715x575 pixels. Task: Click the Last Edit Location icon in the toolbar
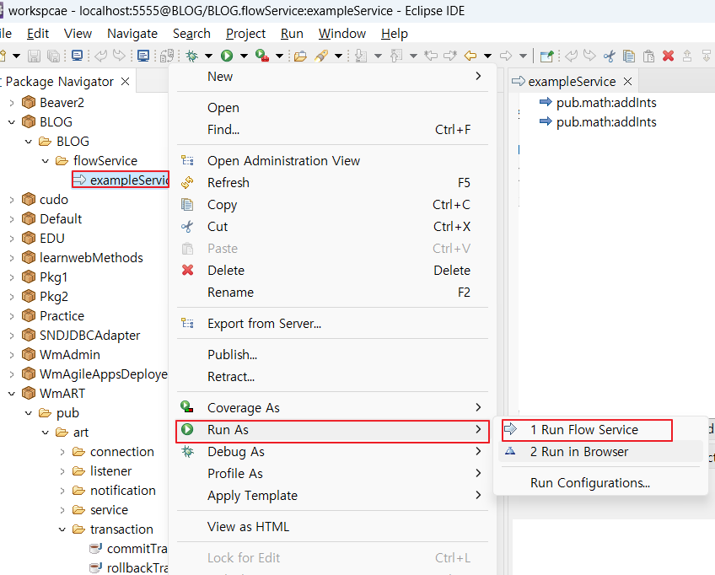[431, 56]
